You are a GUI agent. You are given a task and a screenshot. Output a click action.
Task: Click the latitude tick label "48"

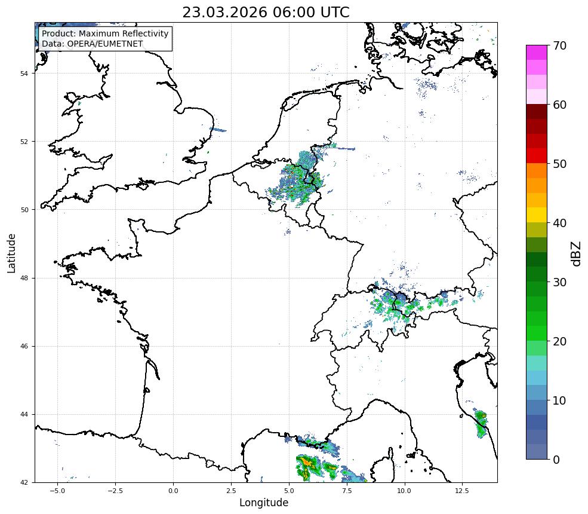[24, 278]
